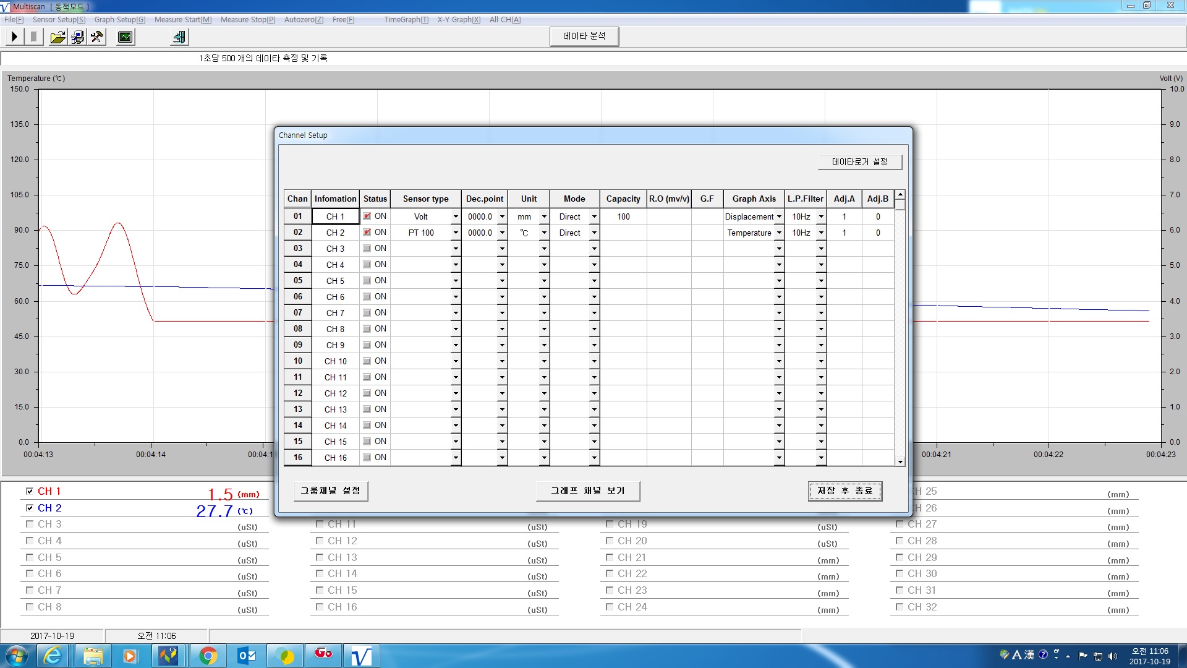
Task: Check CH 3 in the bottom channel list
Action: (29, 524)
